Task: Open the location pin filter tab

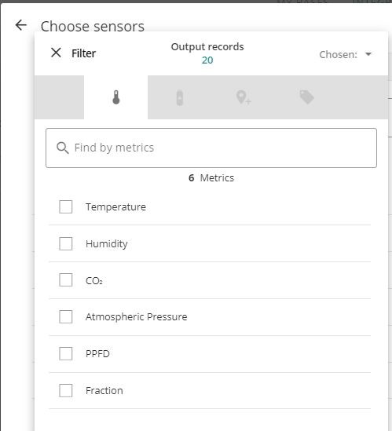Action: (x=244, y=97)
